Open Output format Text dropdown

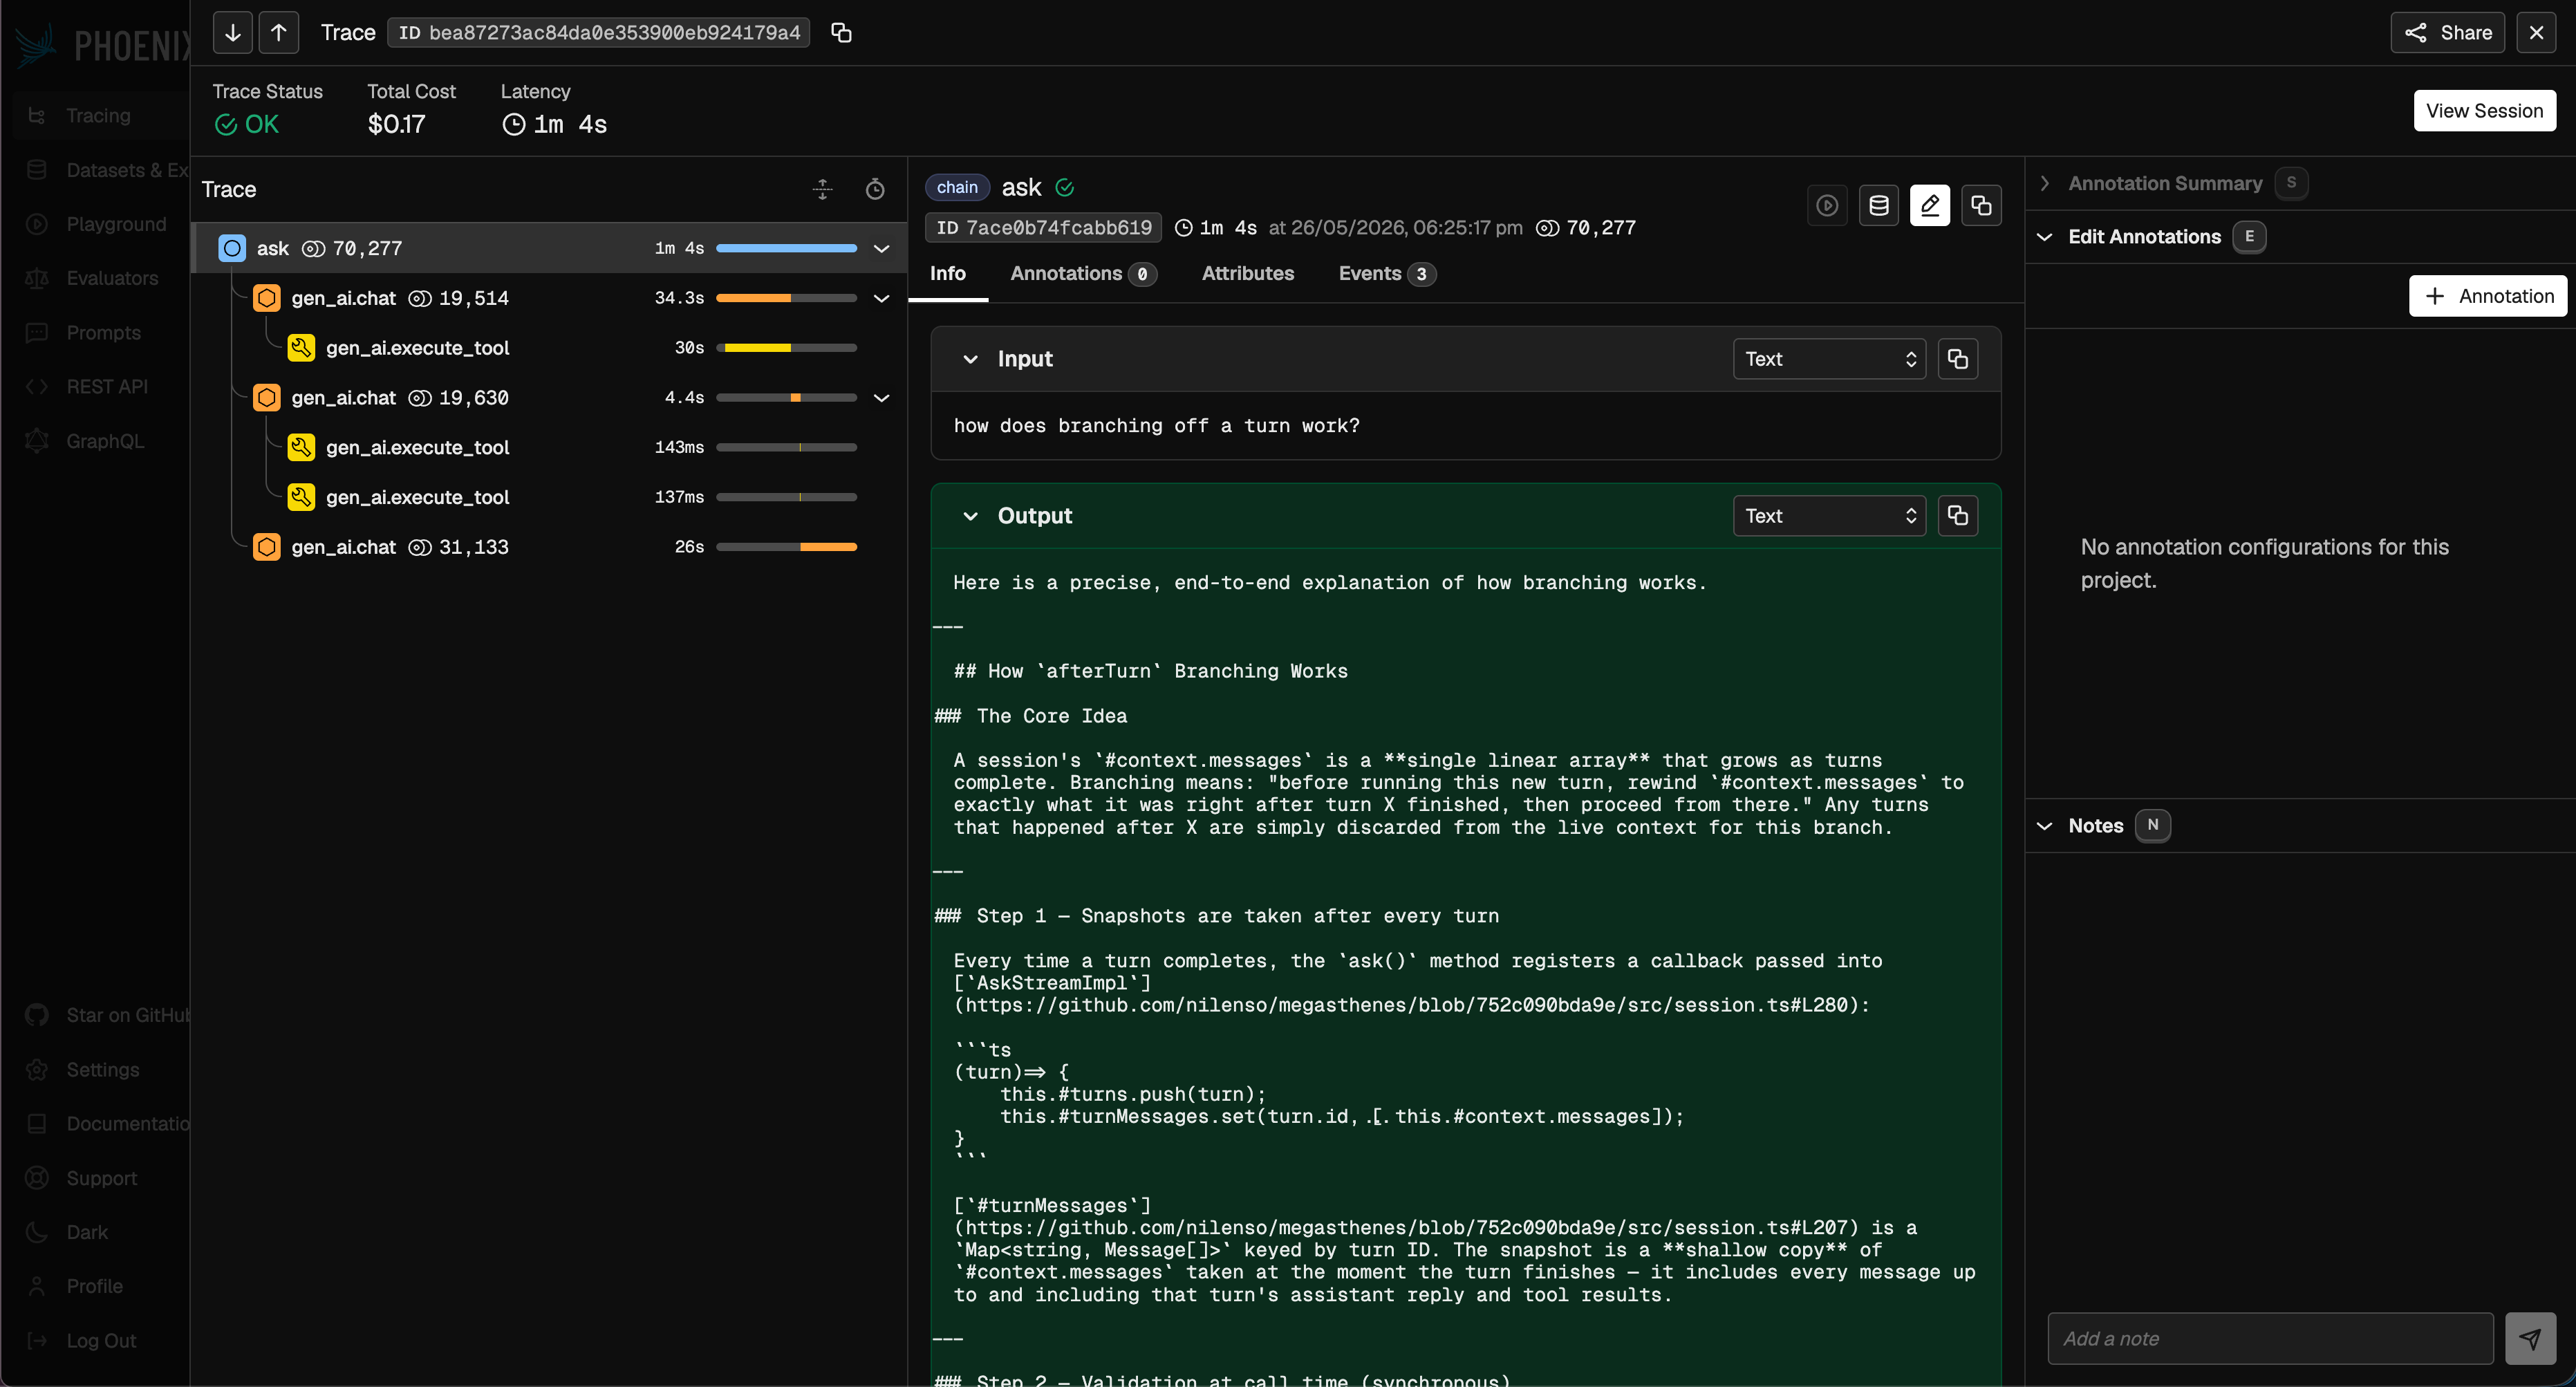(x=1828, y=516)
